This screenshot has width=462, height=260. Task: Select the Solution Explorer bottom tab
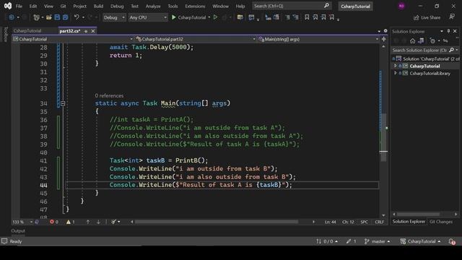click(x=409, y=222)
